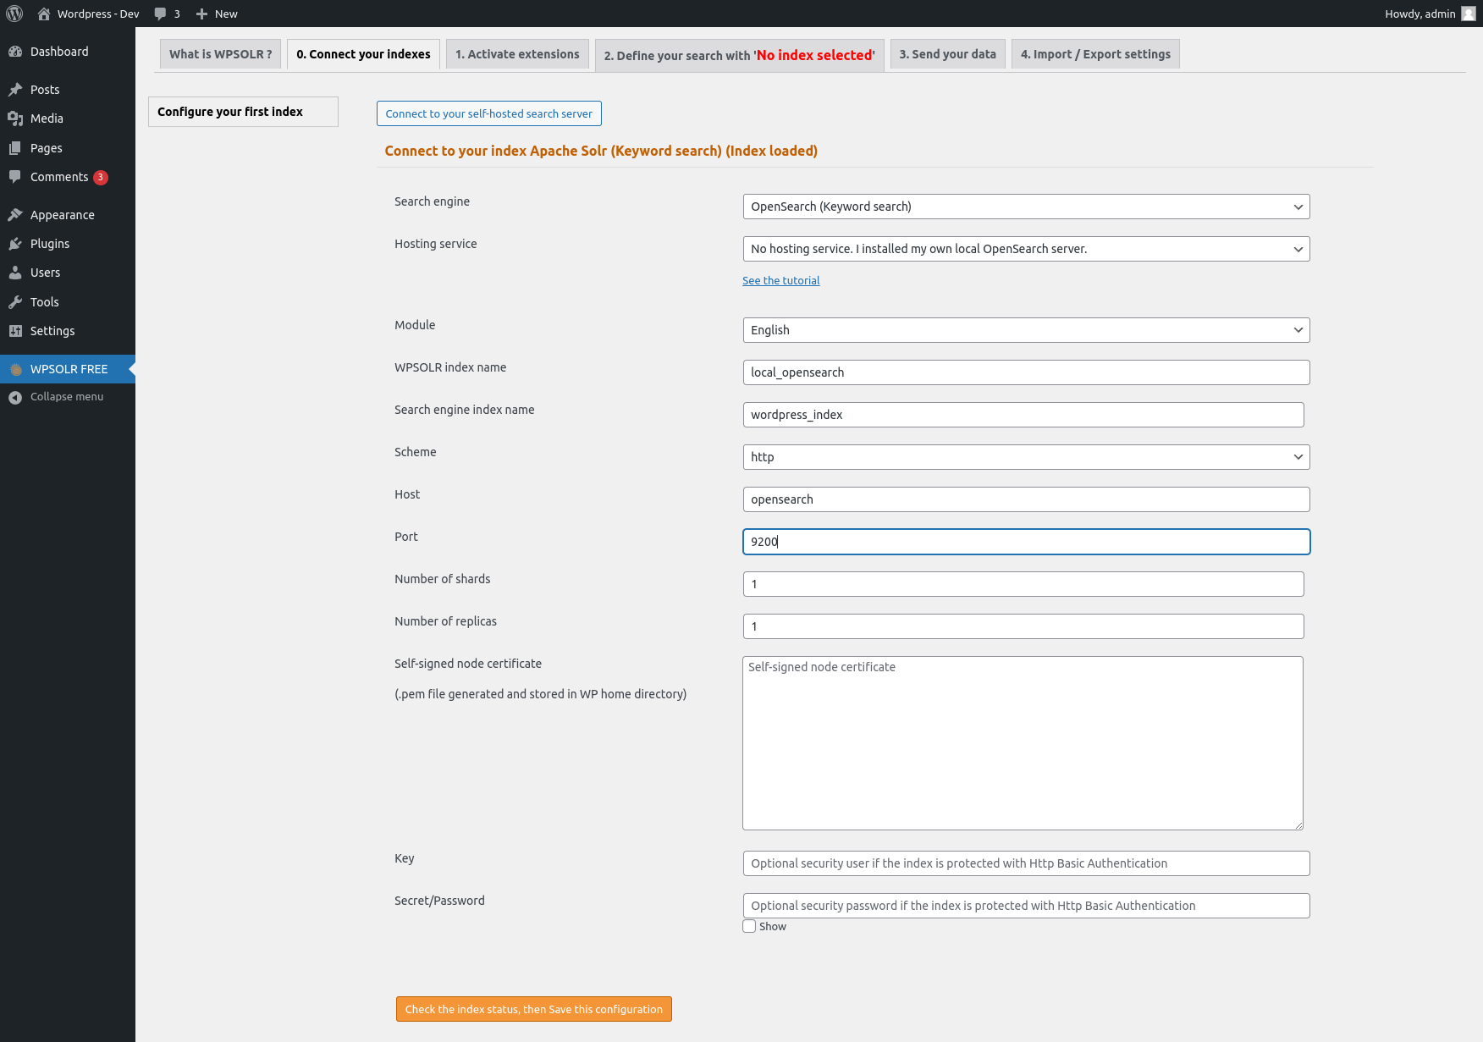Open 4. Import / Export settings tab
The height and width of the screenshot is (1042, 1483).
[x=1095, y=54]
